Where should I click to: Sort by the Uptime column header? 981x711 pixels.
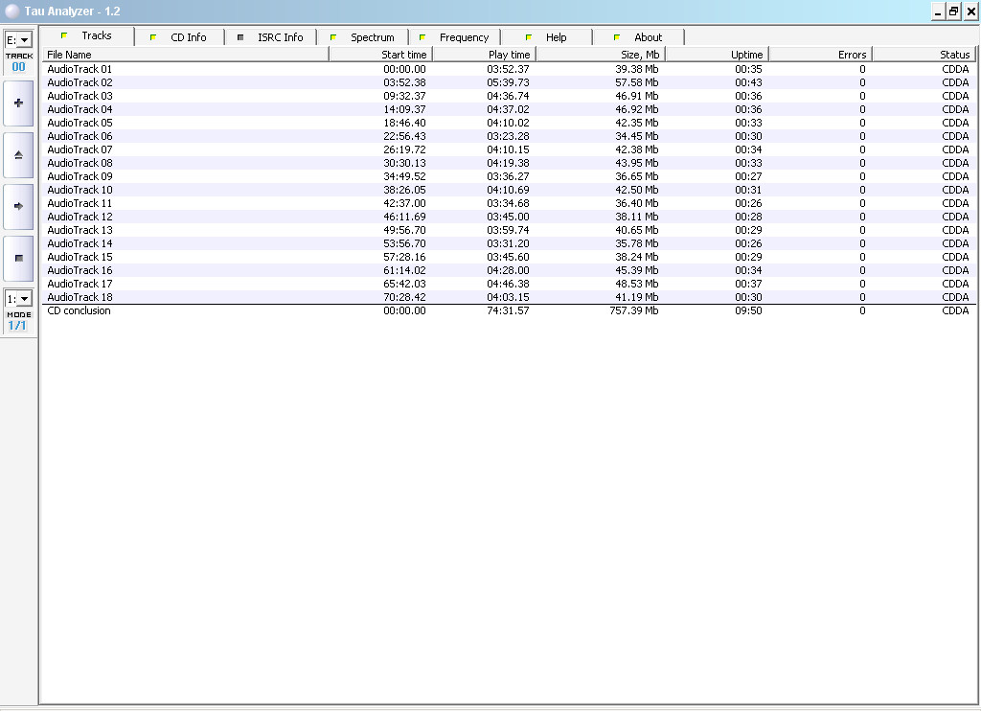point(718,55)
